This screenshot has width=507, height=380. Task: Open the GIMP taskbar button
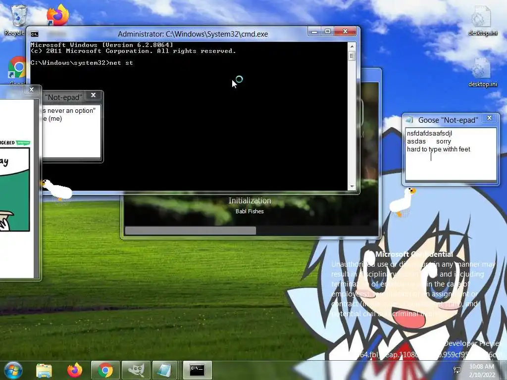[x=136, y=370]
